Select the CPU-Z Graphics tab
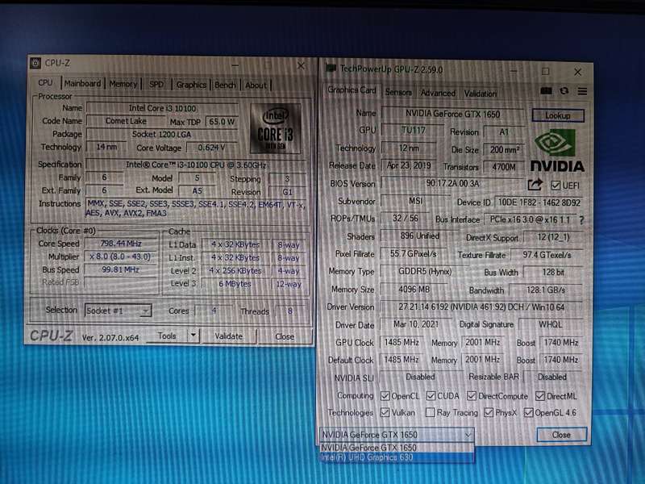The height and width of the screenshot is (484, 645). click(191, 85)
